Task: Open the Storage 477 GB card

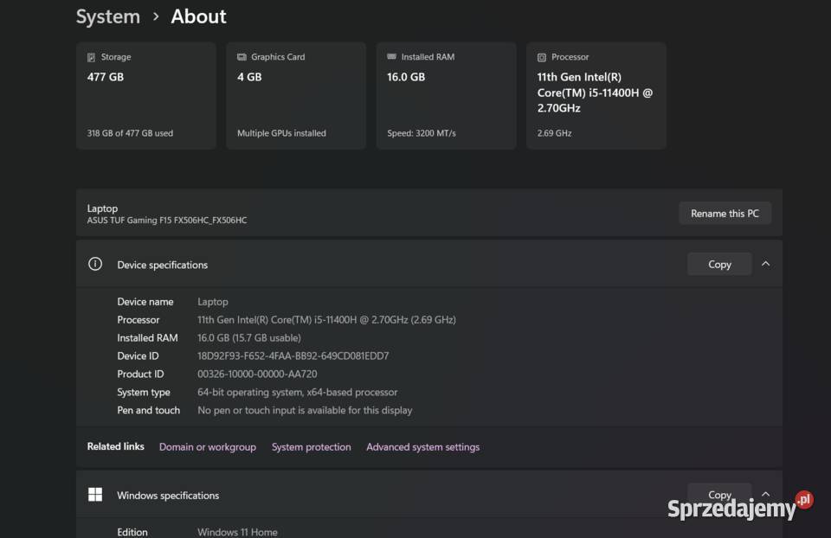Action: tap(145, 95)
